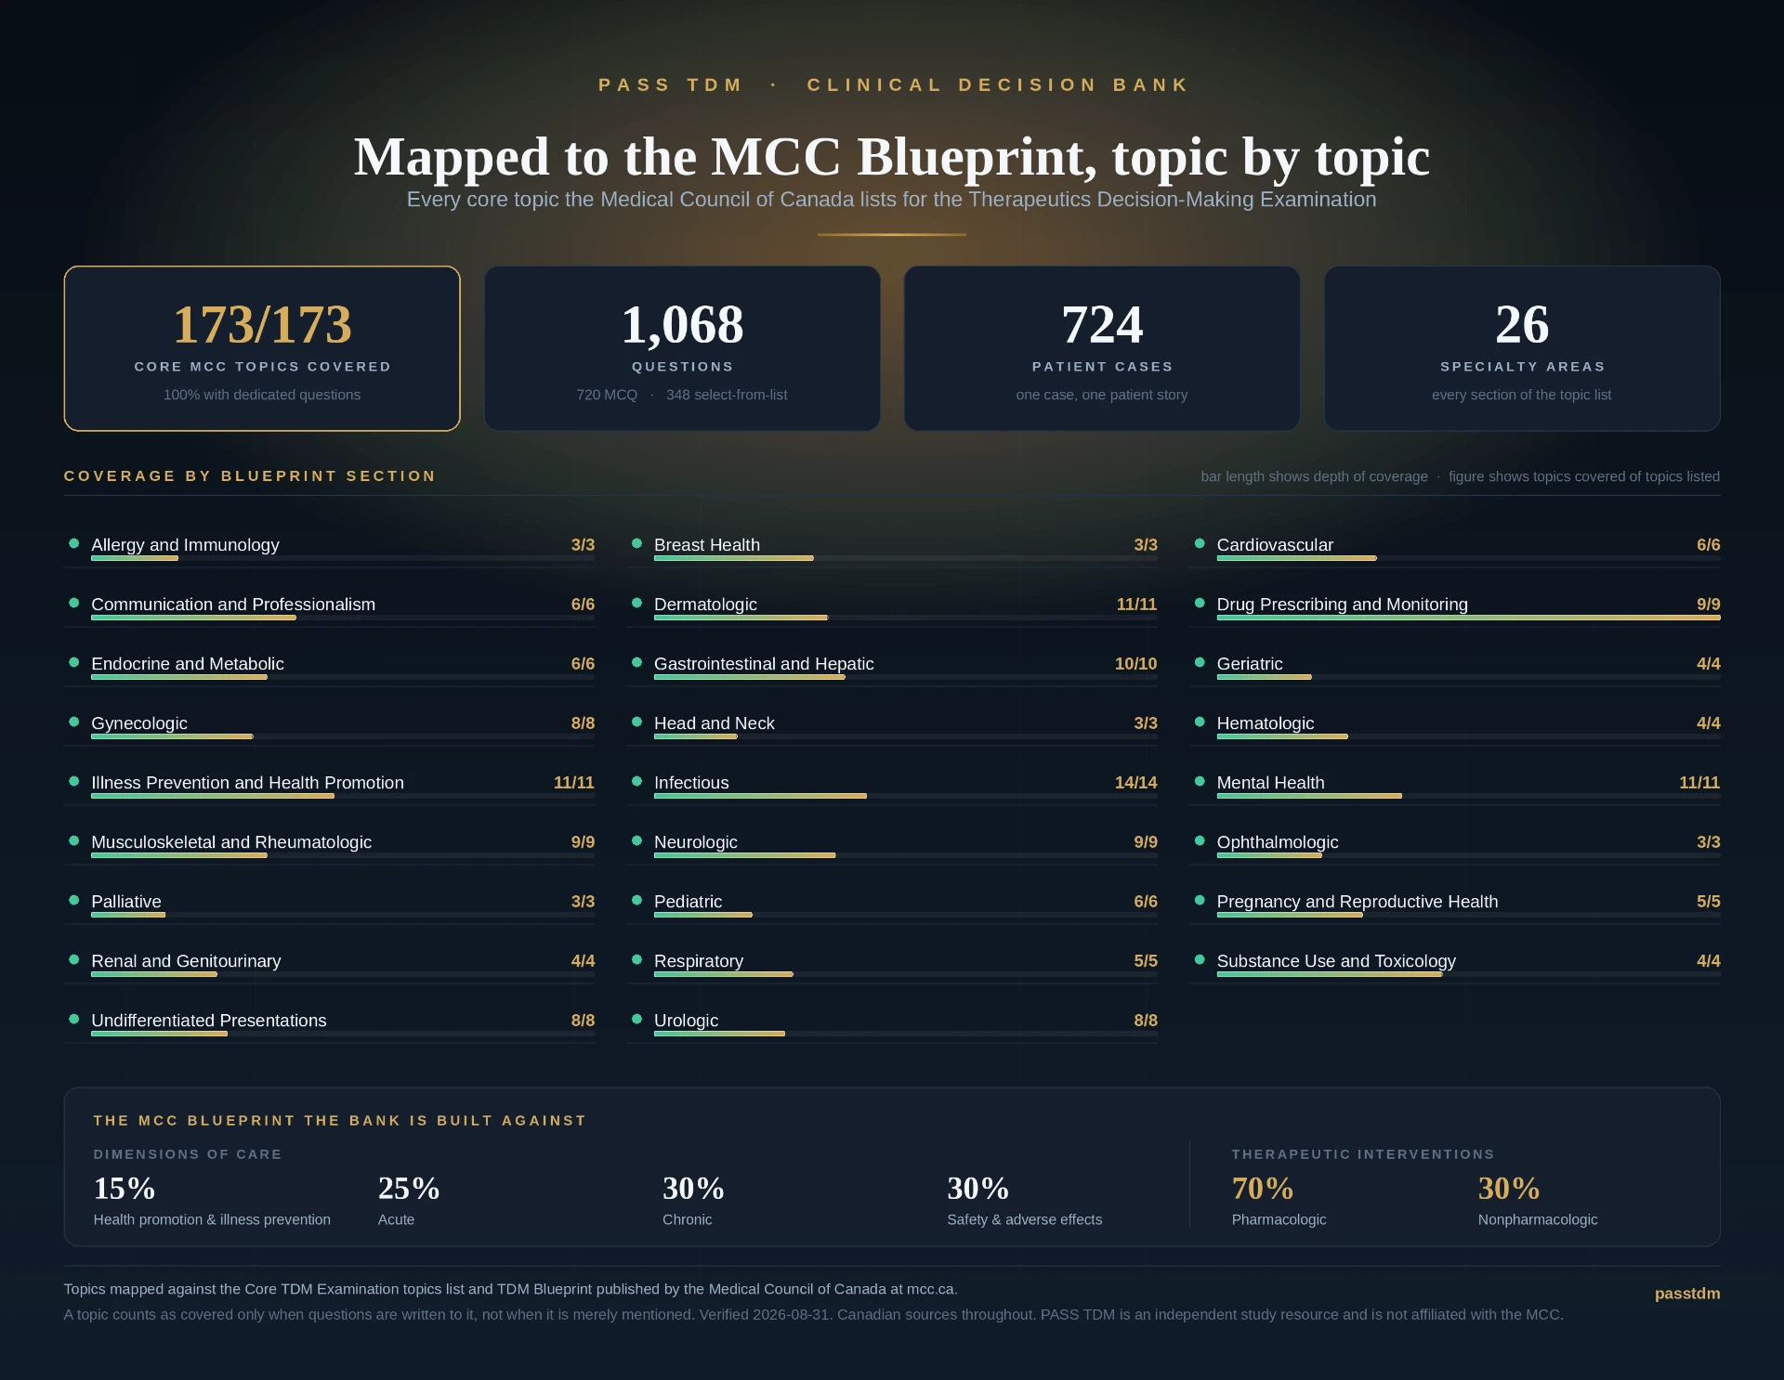Image resolution: width=1784 pixels, height=1380 pixels.
Task: Open the Gastrointestinal and Hepatic section
Action: 764,664
